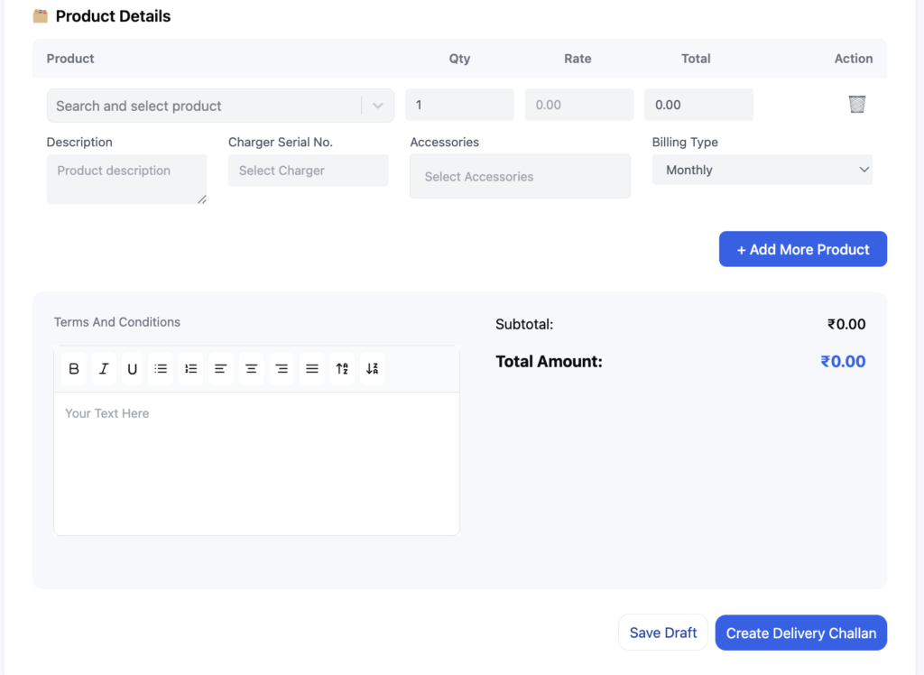Screen dimensions: 924x675
Task: Toggle bold formatting in terms editor
Action: coord(74,369)
